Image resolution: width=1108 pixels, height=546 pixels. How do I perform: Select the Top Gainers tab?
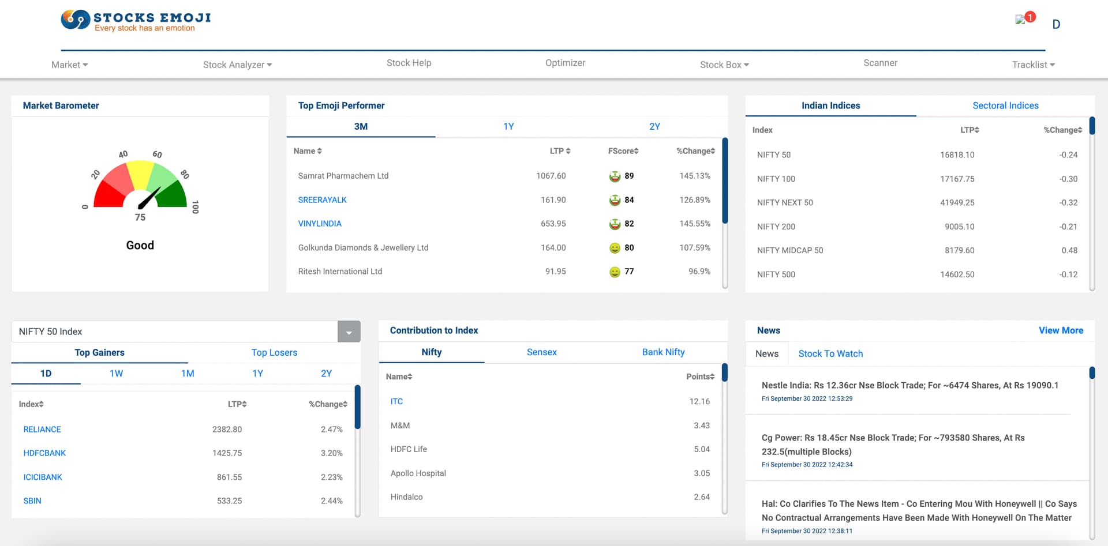click(99, 352)
